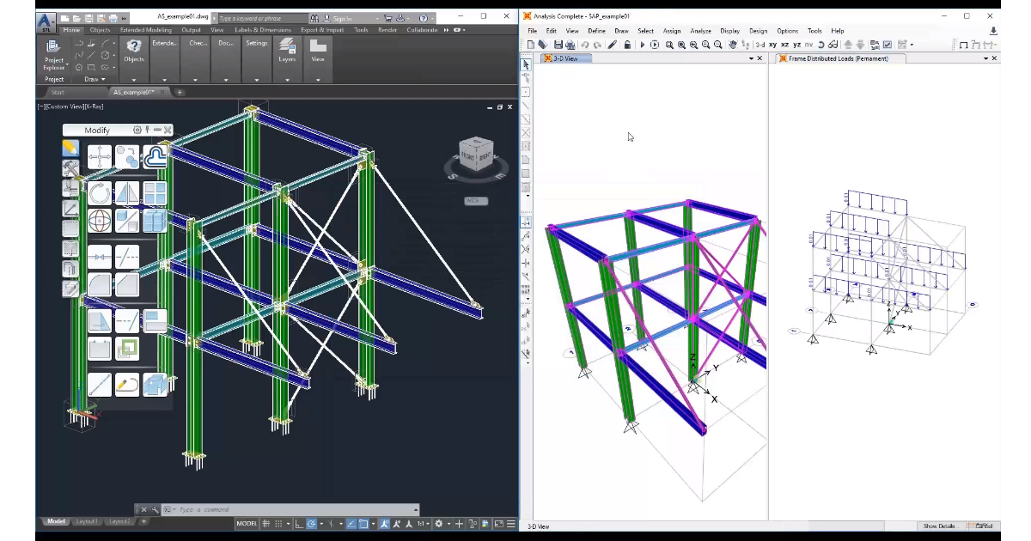Click the Save icon in SAP2000 toolbar
Screen dimensions: 1031x541
pyautogui.click(x=558, y=45)
